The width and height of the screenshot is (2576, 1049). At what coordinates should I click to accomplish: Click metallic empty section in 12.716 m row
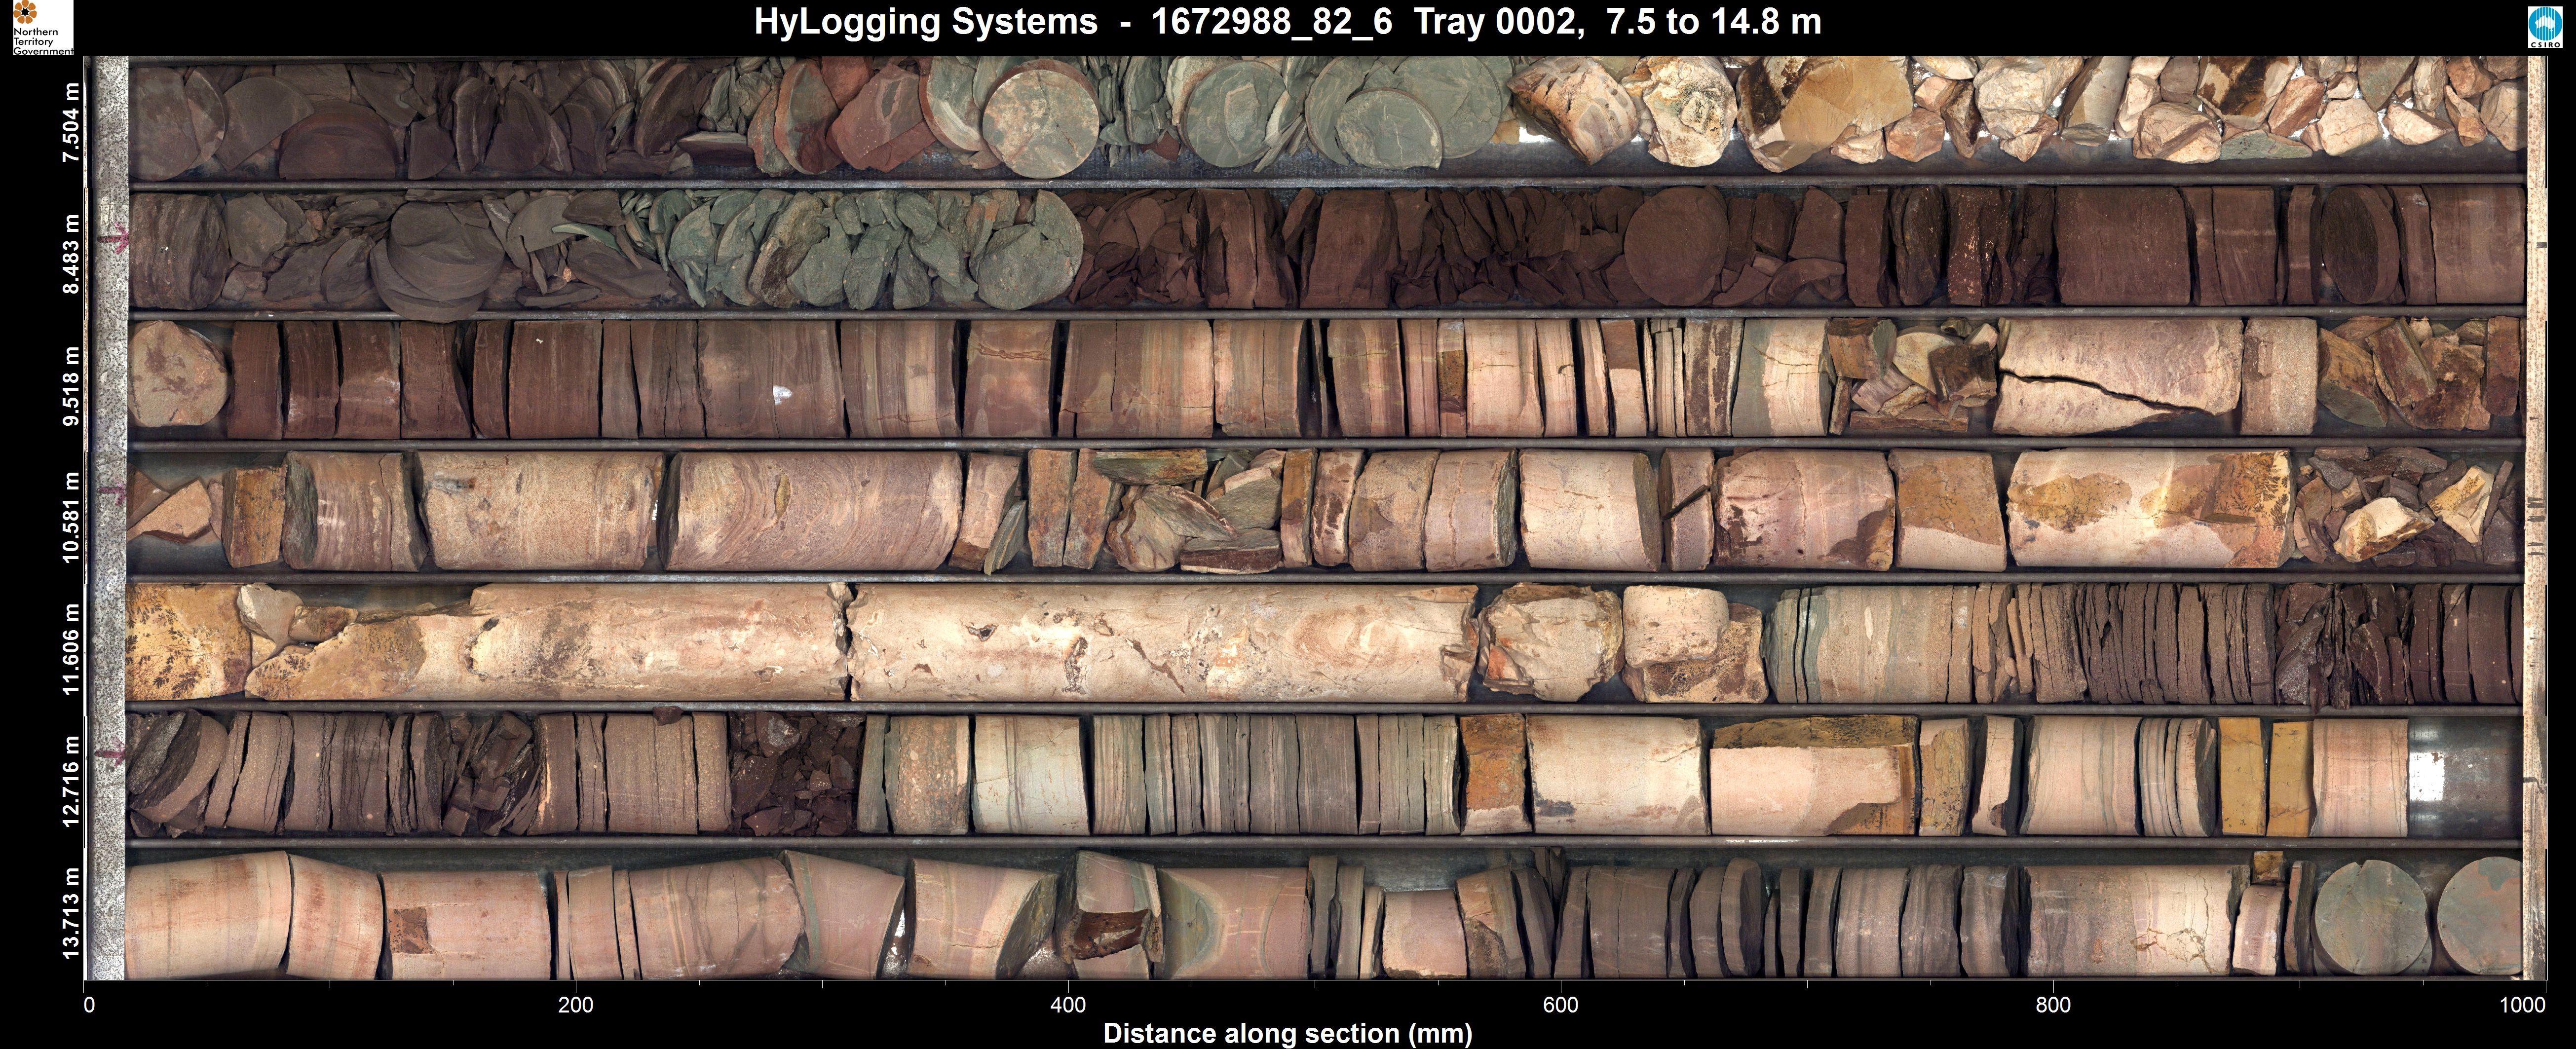coord(2465,778)
